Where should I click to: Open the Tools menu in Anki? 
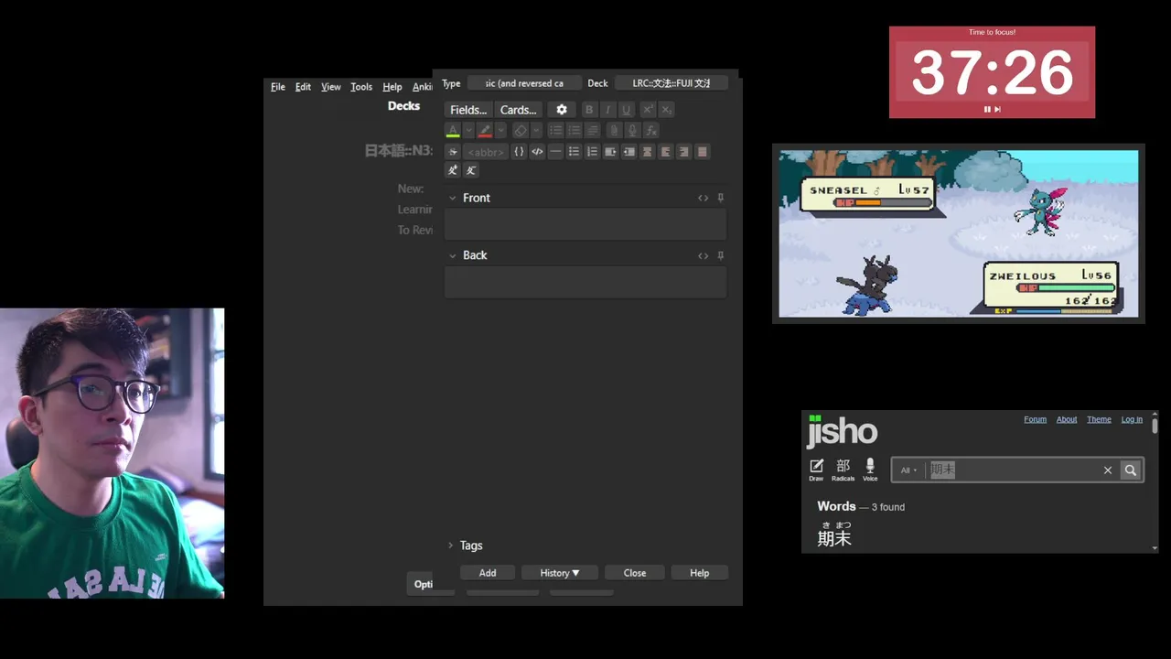point(361,87)
